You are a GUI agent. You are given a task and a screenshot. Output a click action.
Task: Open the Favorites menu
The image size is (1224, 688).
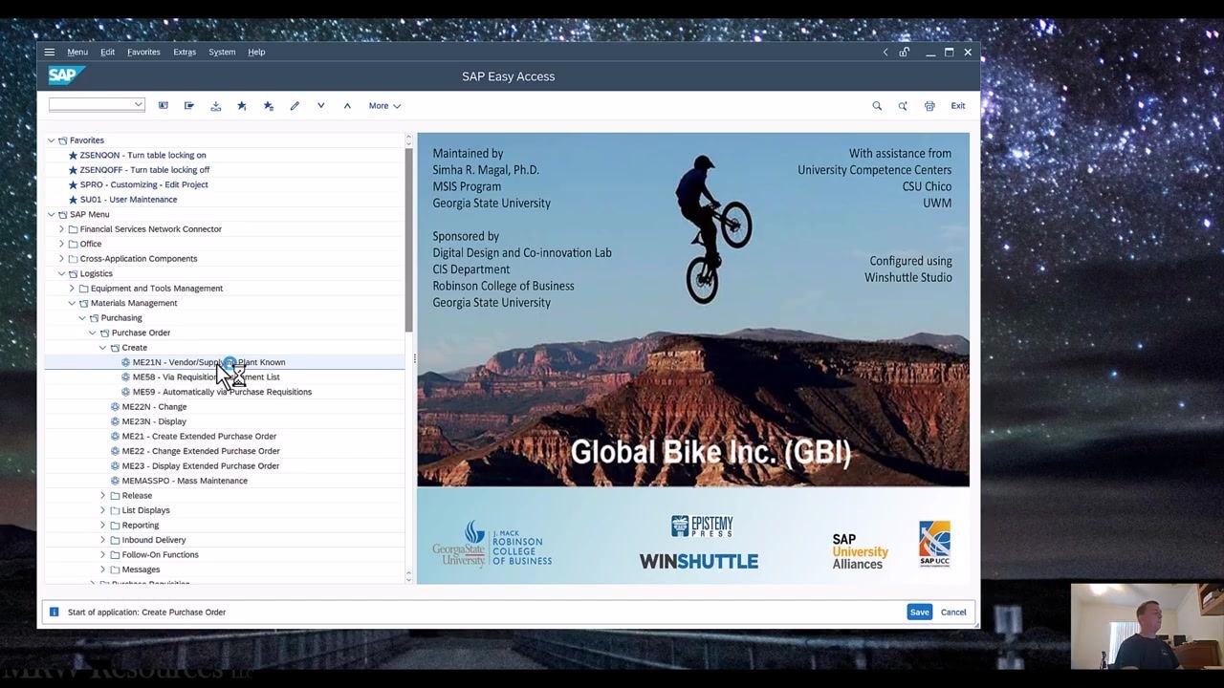tap(143, 52)
